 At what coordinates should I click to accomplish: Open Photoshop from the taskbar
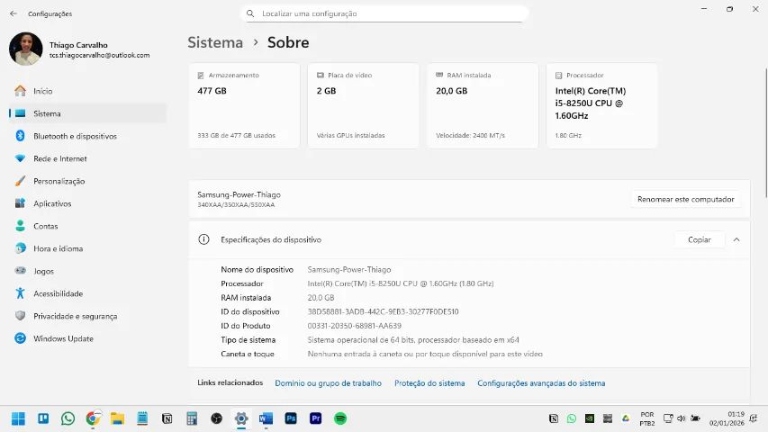coord(291,418)
